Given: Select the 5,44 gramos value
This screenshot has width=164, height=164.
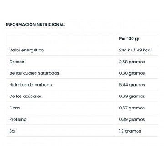Looking at the screenshot, I should coord(132,85).
